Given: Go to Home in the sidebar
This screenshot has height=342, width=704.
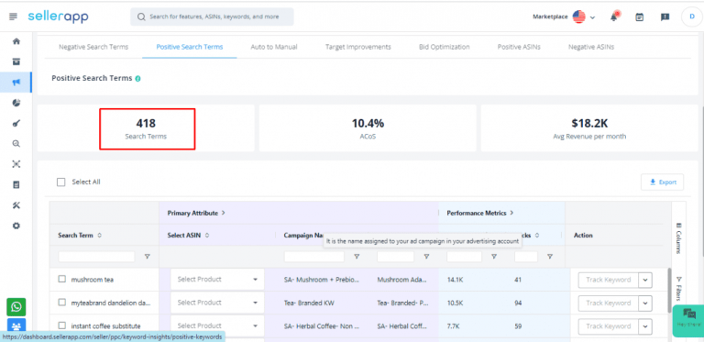Looking at the screenshot, I should (16, 41).
